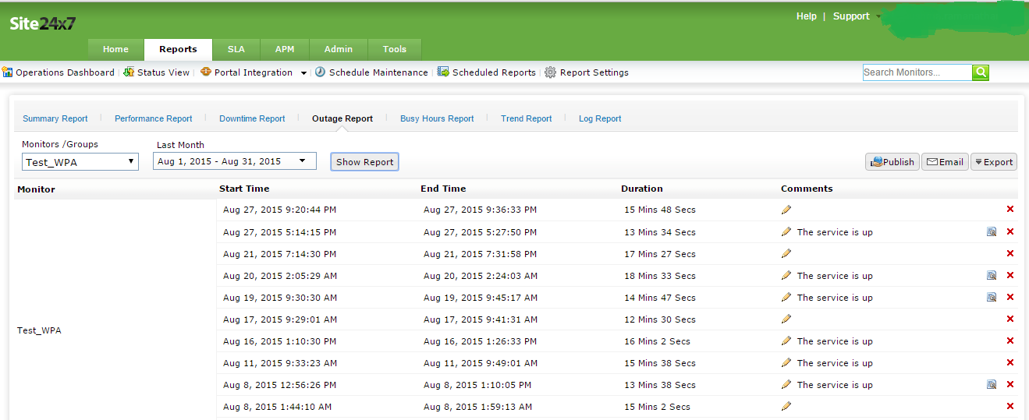Screen dimensions: 1029x420
Task: Click the Duration column header
Action: (642, 189)
